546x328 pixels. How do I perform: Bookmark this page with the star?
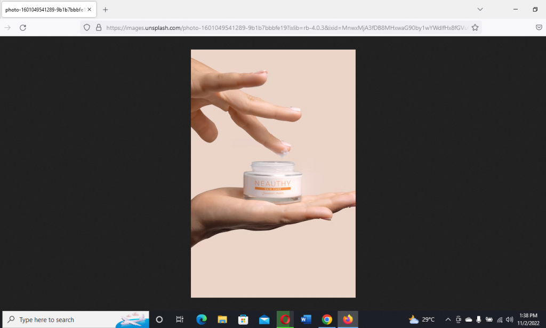475,28
